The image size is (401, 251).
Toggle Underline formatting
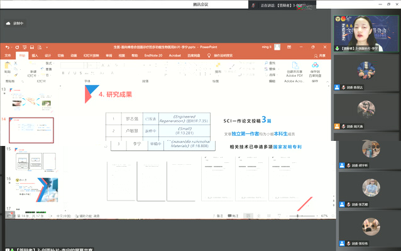click(75, 73)
